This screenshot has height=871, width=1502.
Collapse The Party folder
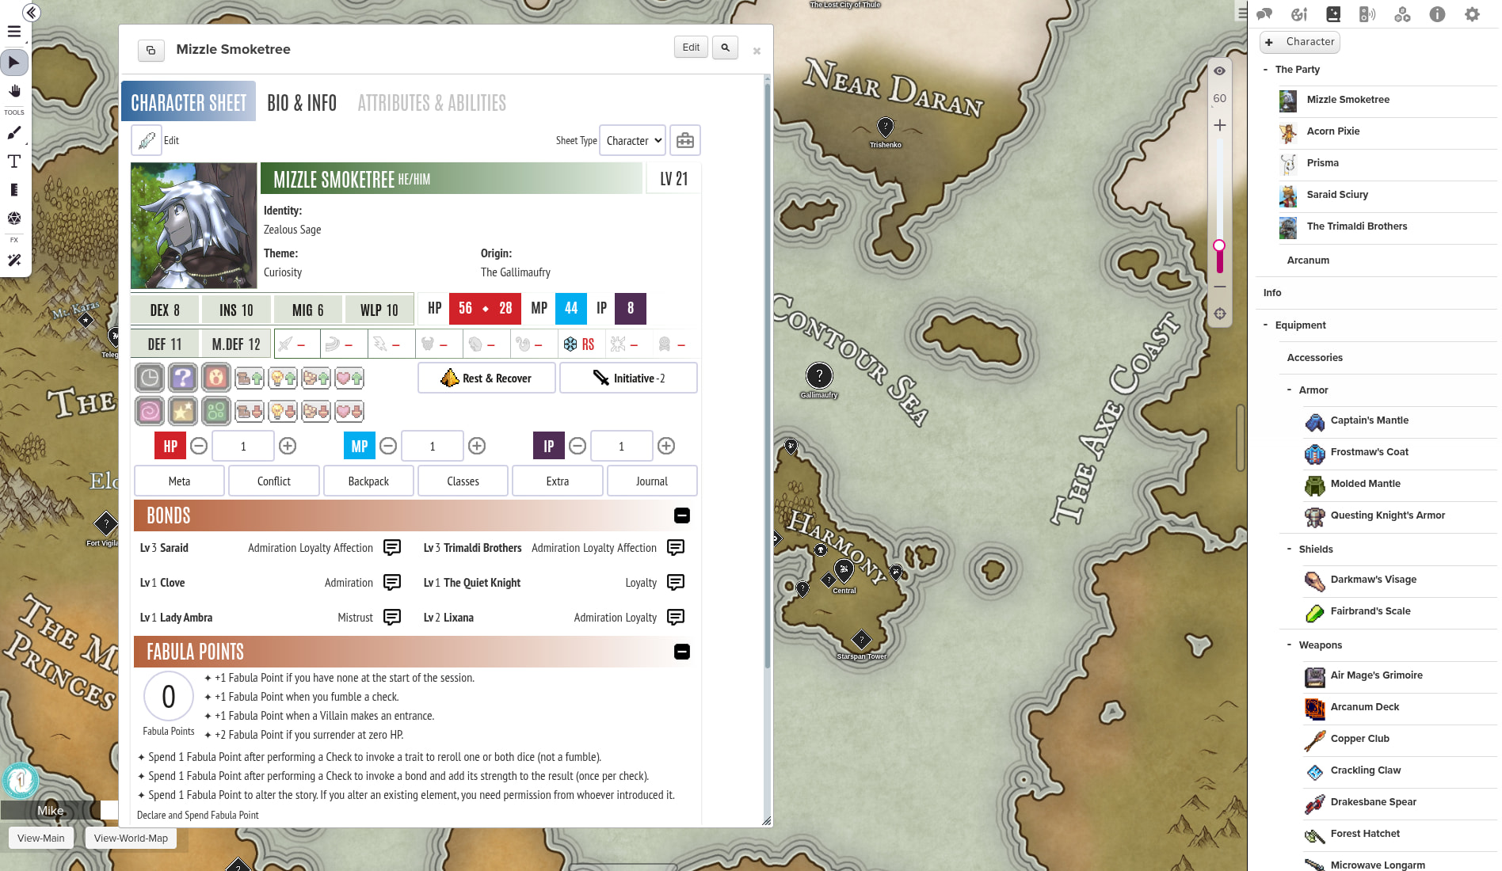[1265, 70]
